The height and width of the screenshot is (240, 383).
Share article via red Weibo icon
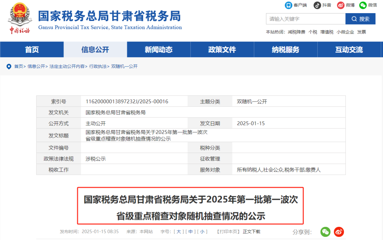pos(339,232)
